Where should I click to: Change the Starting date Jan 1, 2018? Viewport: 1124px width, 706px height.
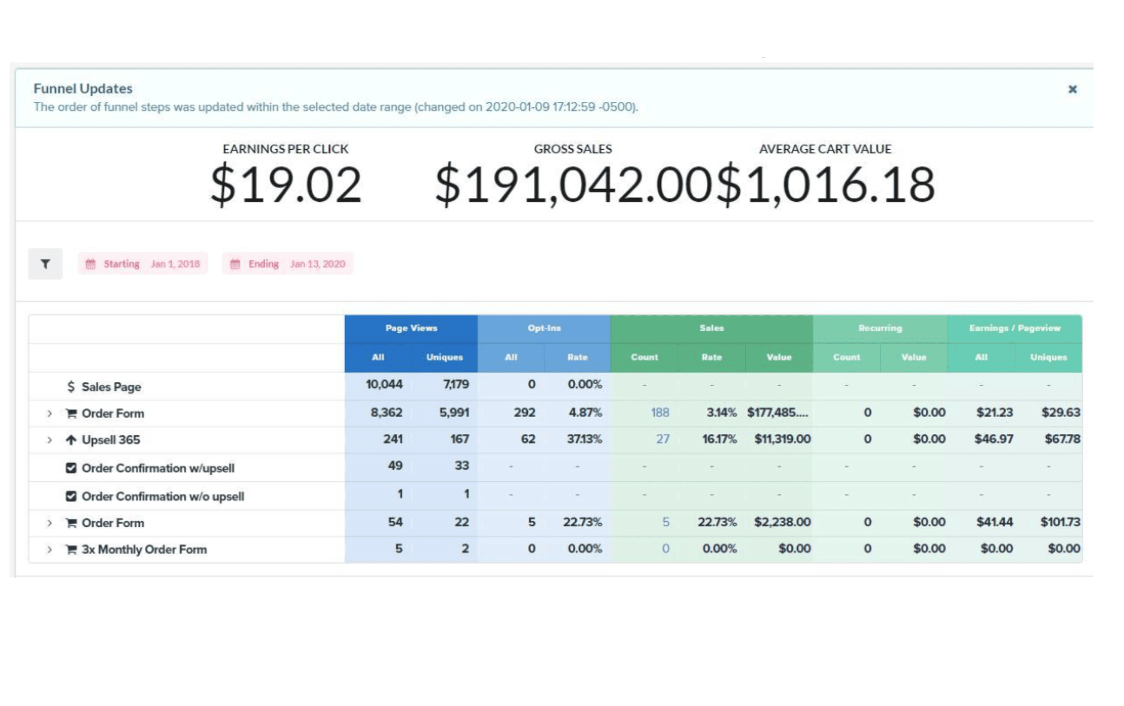click(175, 264)
